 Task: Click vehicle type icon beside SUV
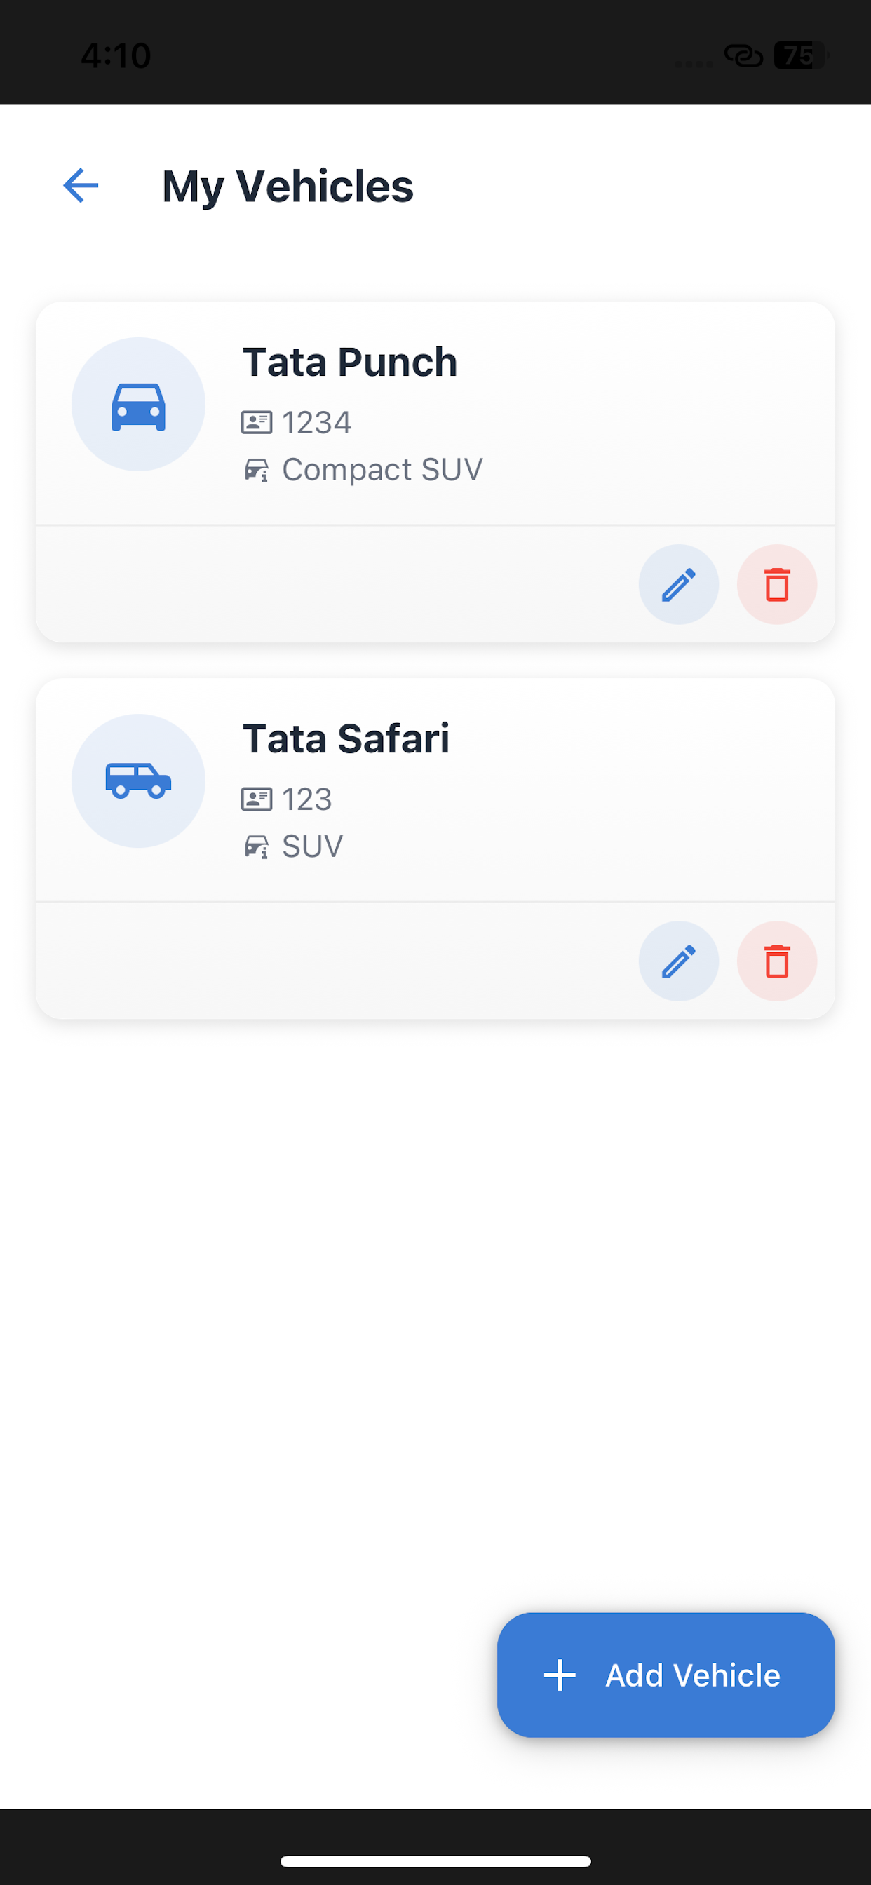click(256, 846)
